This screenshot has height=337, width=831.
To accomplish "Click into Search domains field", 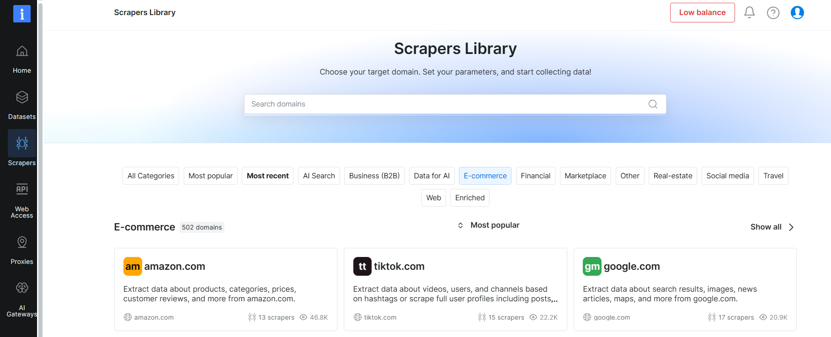I will [455, 104].
